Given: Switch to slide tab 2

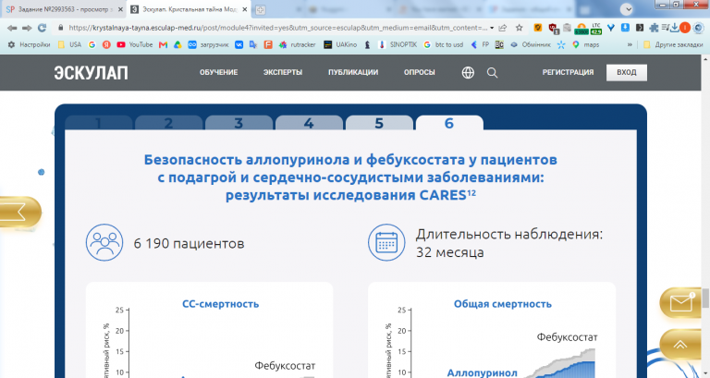Looking at the screenshot, I should (168, 123).
